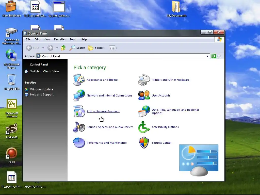Open the Edit menu
The image size is (260, 195).
click(37, 39)
